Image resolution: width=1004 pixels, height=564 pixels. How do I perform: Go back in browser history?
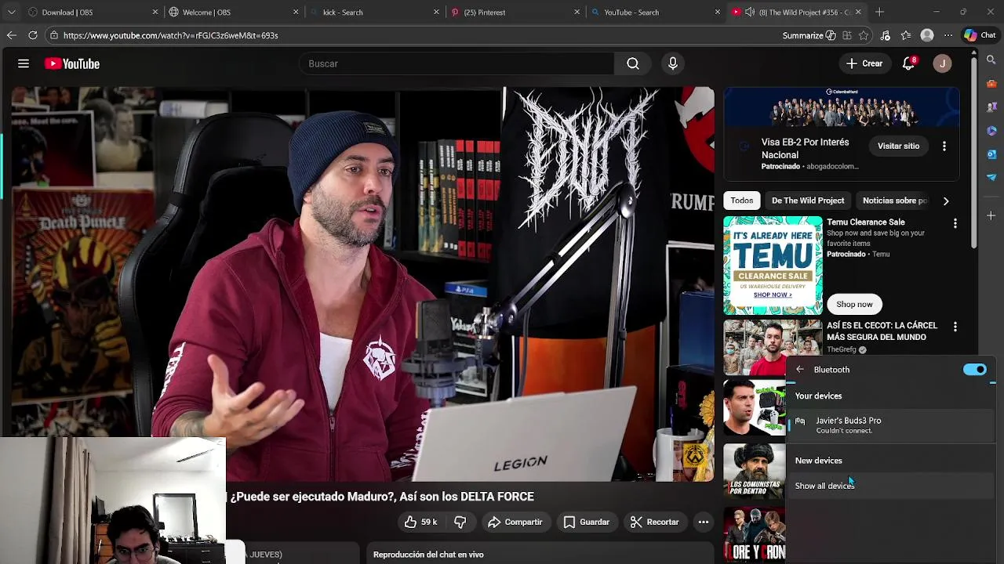(11, 35)
